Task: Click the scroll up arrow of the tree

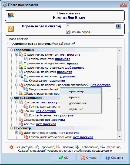Action: [x=119, y=50]
